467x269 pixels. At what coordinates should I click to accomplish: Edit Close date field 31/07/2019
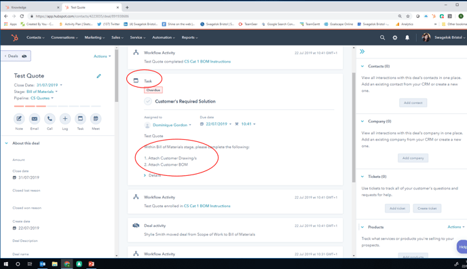click(29, 177)
